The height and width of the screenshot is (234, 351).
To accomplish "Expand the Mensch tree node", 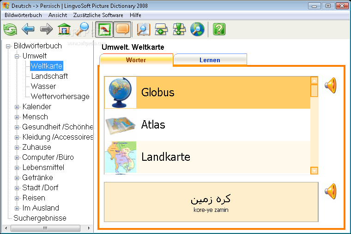I will [x=17, y=117].
